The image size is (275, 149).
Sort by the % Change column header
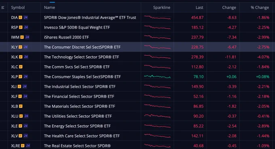click(260, 7)
